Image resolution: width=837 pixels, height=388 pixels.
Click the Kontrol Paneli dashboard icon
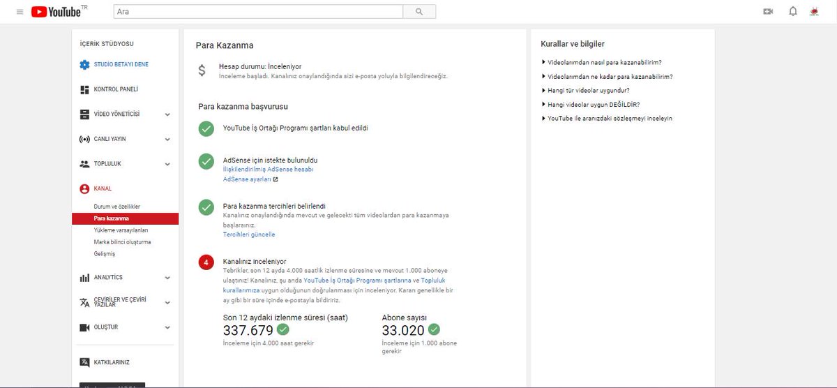click(84, 89)
